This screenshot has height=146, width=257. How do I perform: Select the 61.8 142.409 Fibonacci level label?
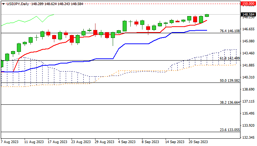pos(229,58)
